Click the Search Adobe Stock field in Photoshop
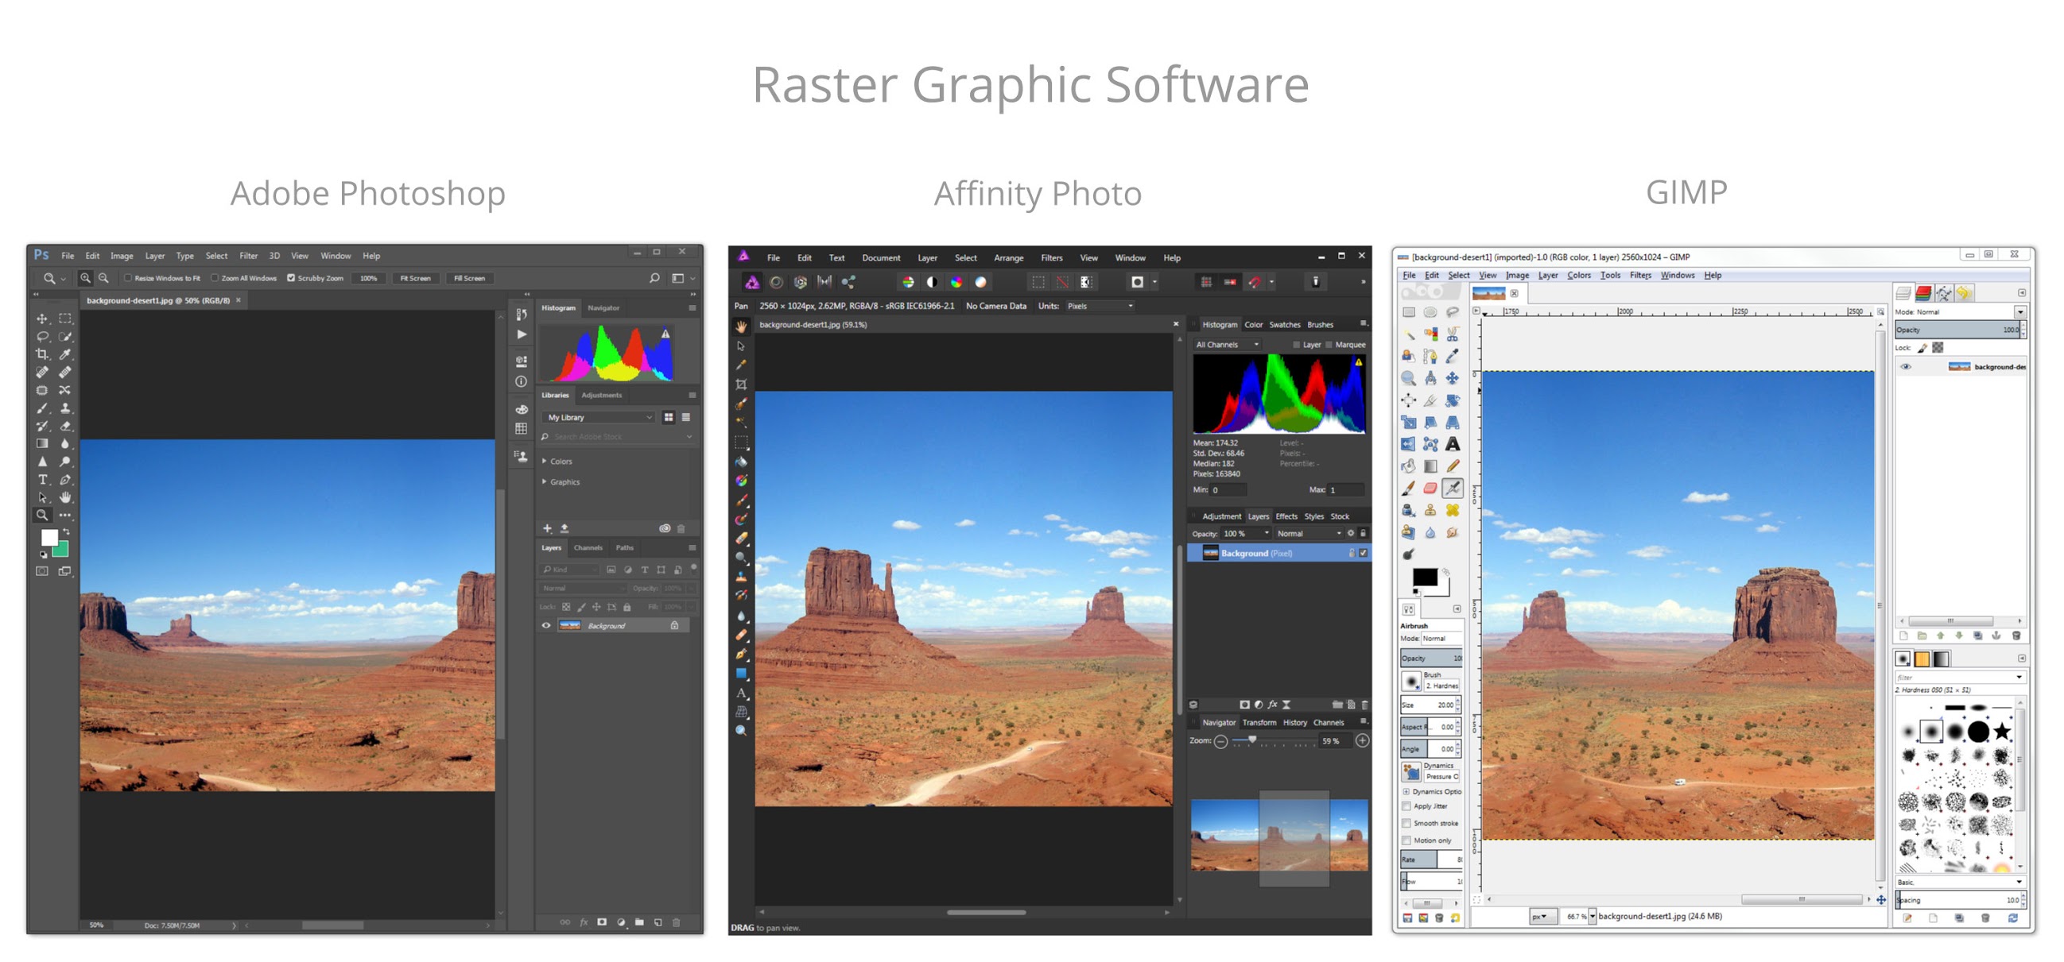The width and height of the screenshot is (2064, 962). [x=618, y=437]
